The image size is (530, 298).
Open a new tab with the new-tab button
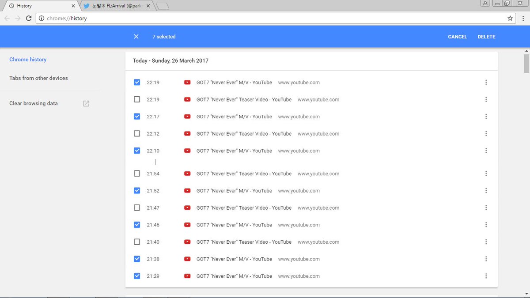(163, 6)
